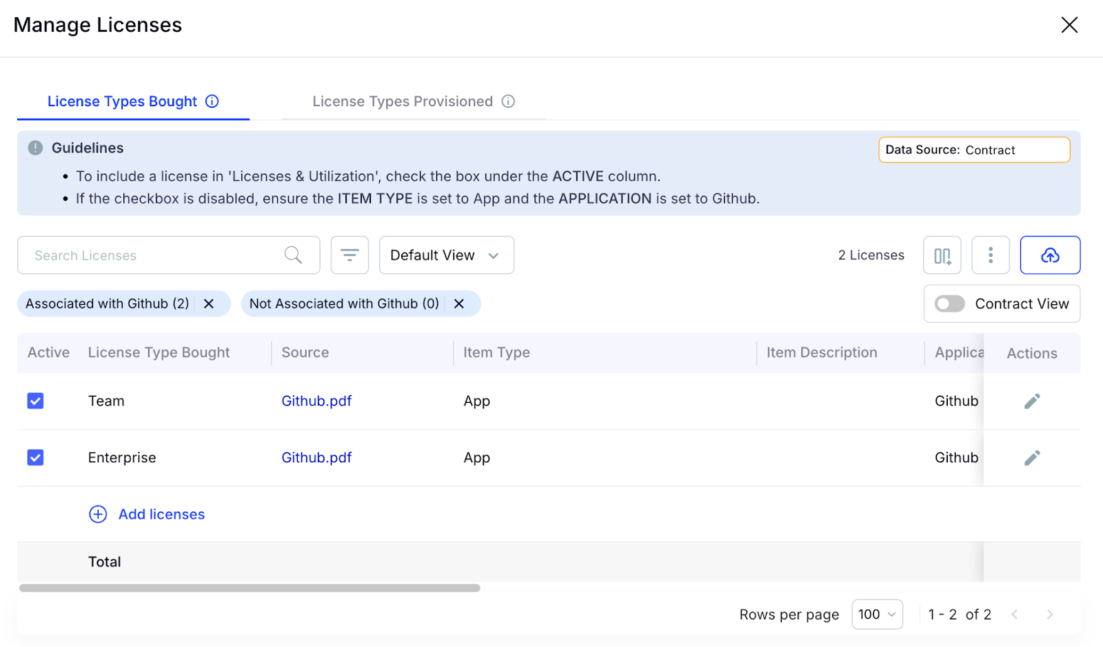The height and width of the screenshot is (647, 1103).
Task: Click the Team license name cell
Action: click(106, 401)
